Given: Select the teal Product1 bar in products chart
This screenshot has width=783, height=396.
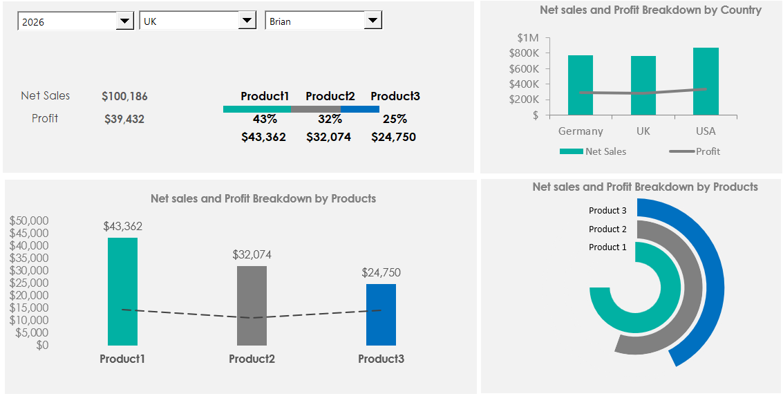Looking at the screenshot, I should pyautogui.click(x=122, y=290).
